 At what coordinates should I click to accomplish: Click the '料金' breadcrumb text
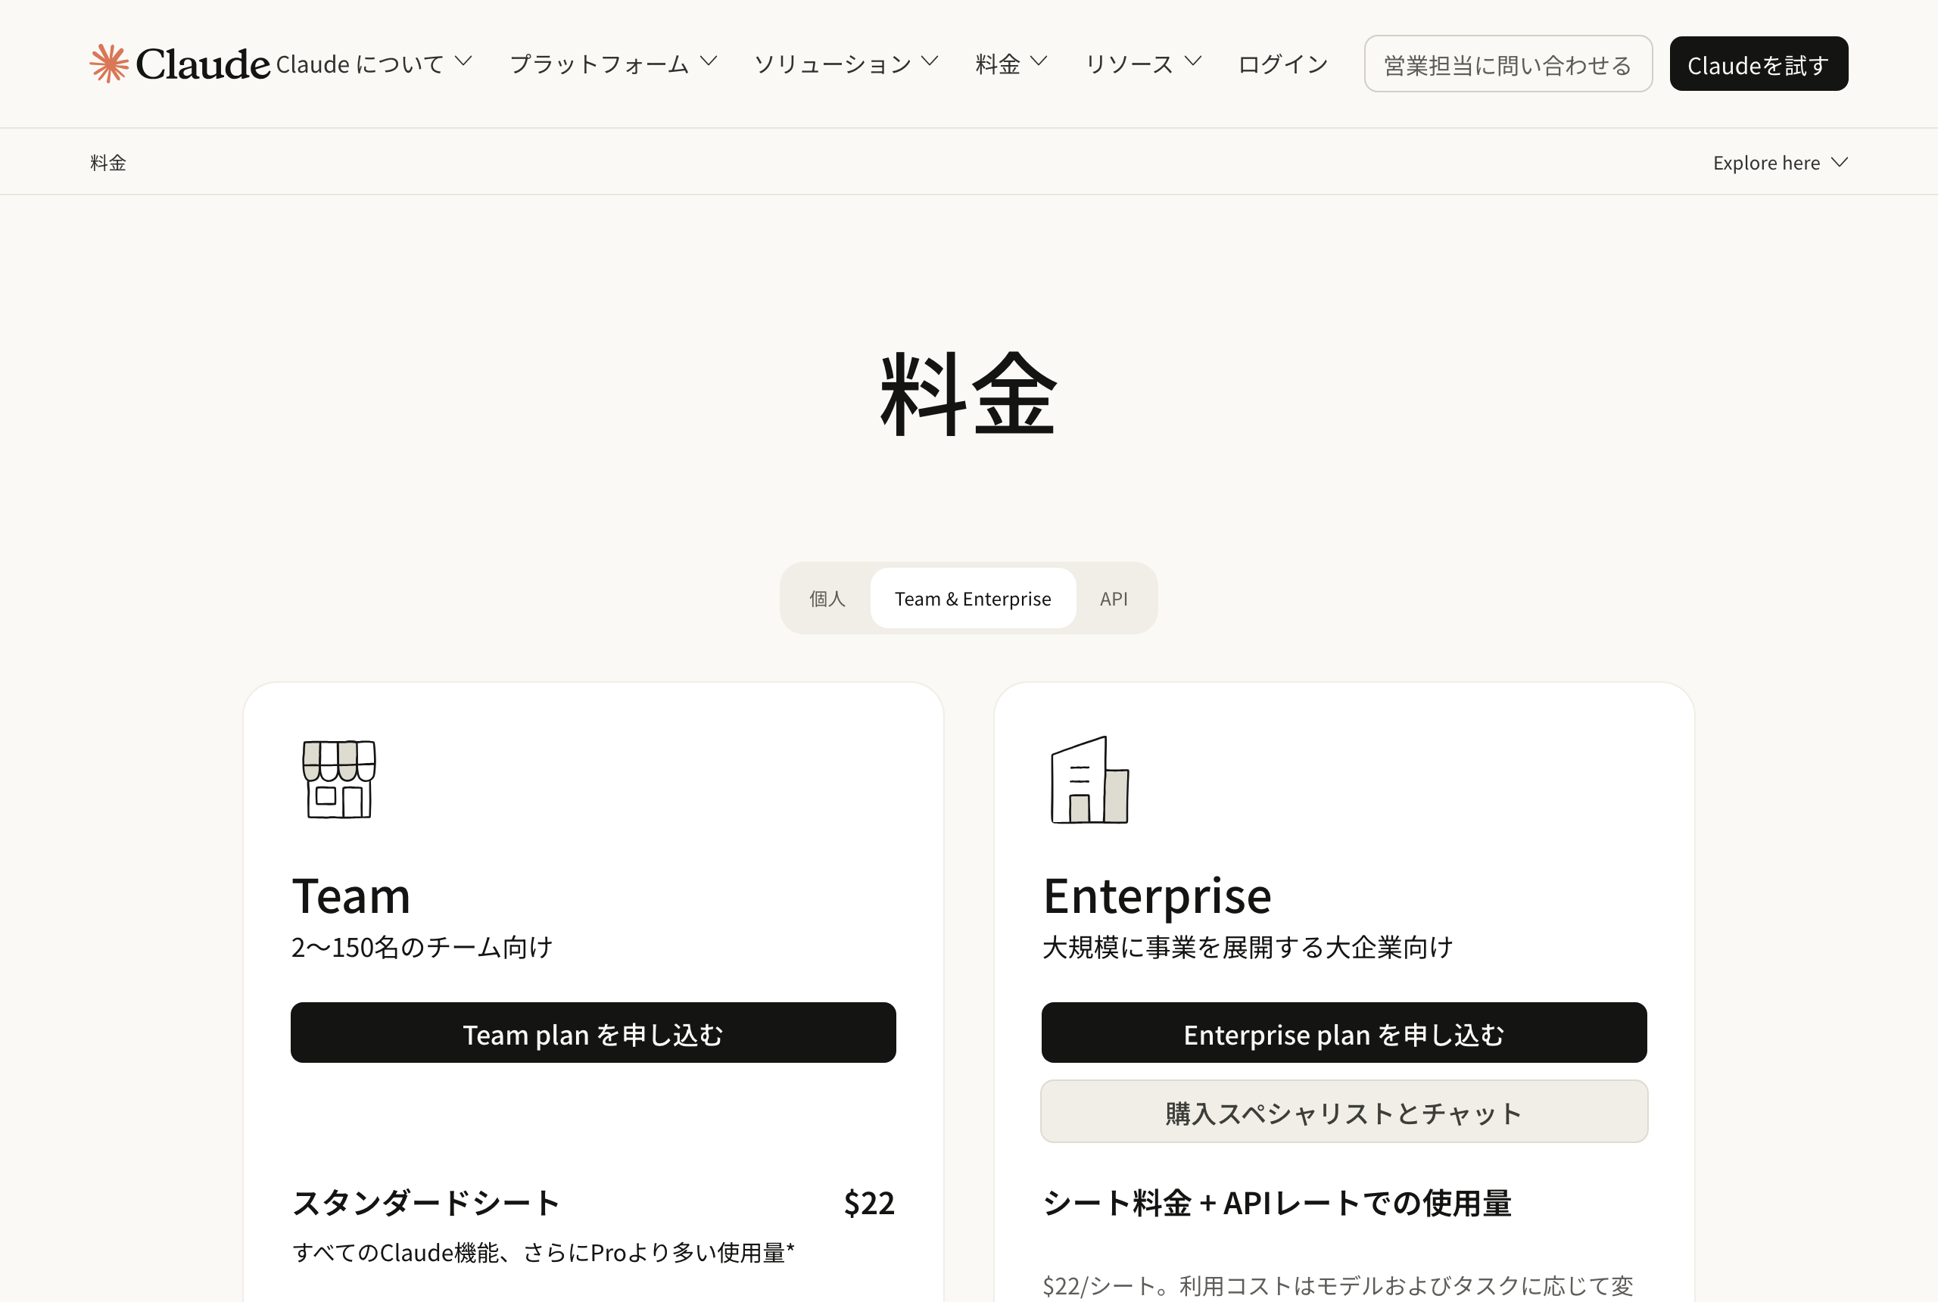108,163
